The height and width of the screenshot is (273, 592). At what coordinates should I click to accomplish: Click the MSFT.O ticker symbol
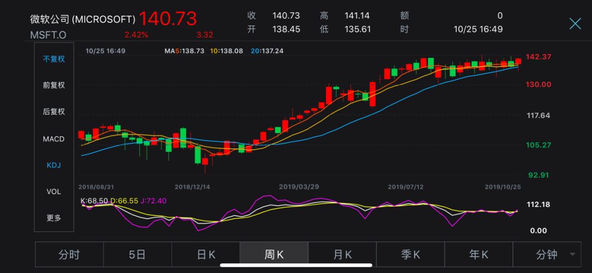coord(48,34)
